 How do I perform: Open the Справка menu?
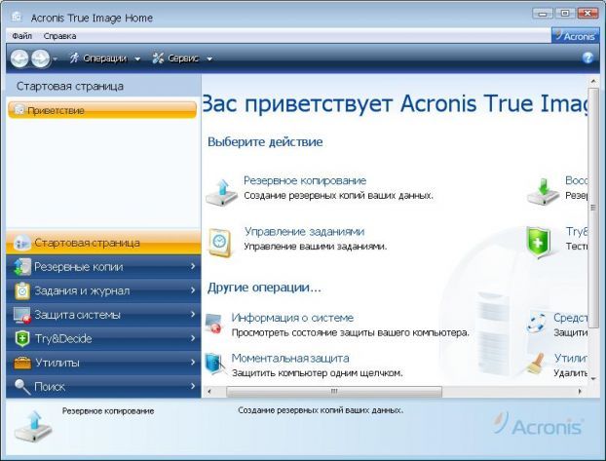(59, 36)
